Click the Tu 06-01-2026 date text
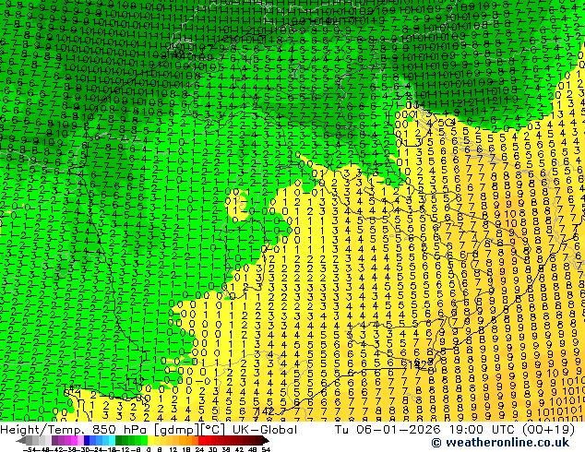 pos(388,430)
